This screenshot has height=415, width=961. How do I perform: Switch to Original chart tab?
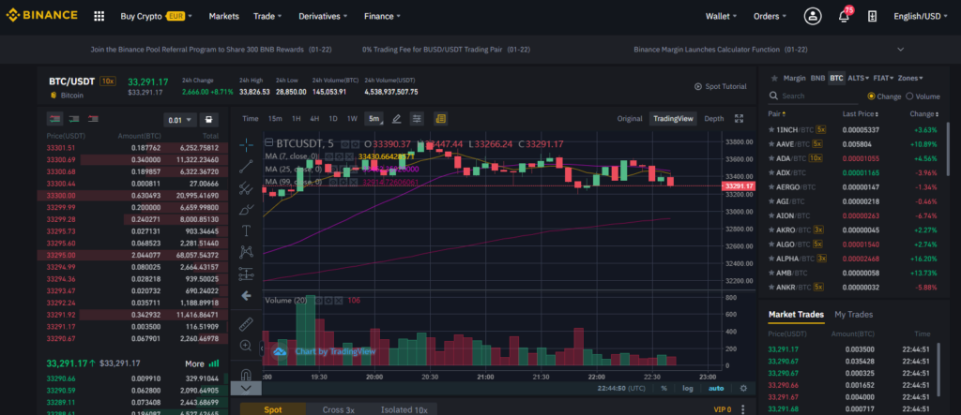point(630,119)
